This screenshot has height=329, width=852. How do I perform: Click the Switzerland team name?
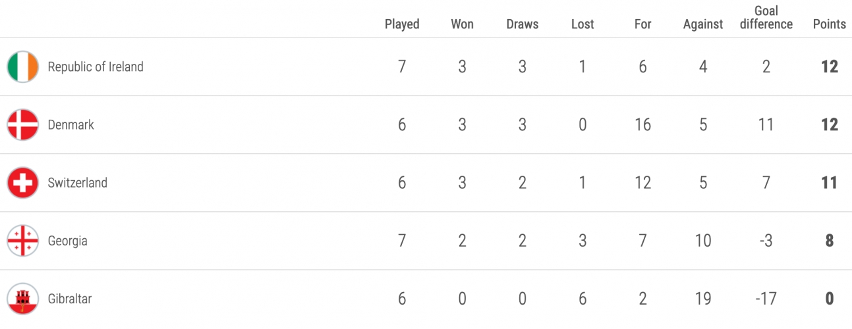tap(77, 183)
